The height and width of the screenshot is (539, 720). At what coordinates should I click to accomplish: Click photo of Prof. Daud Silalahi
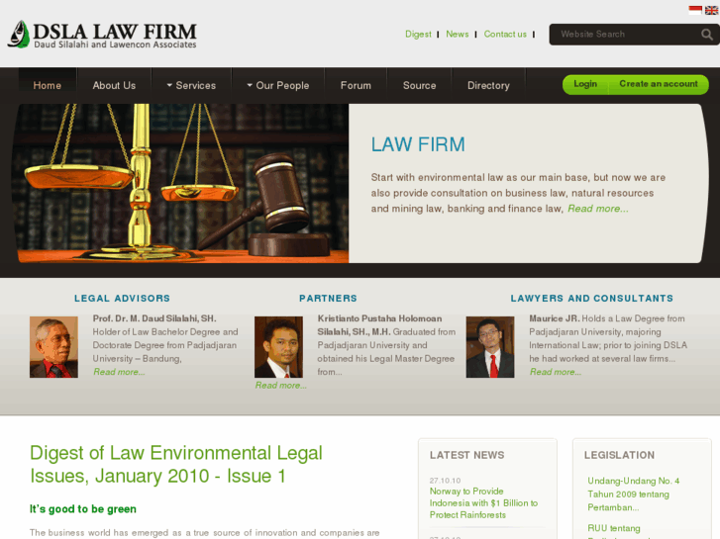click(x=53, y=347)
